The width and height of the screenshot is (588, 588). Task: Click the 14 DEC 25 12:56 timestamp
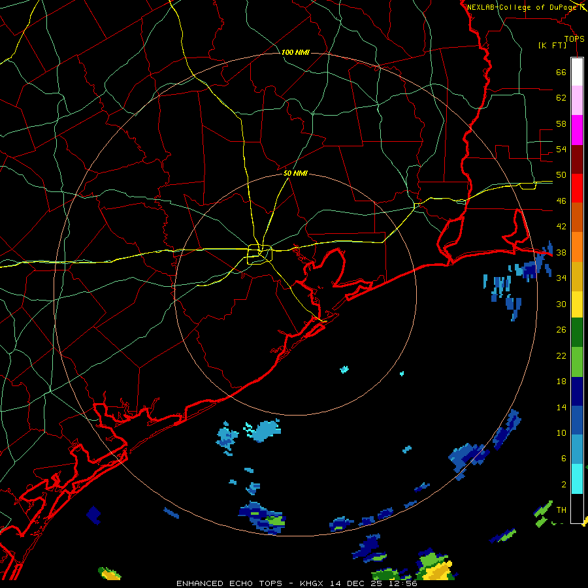tap(374, 583)
